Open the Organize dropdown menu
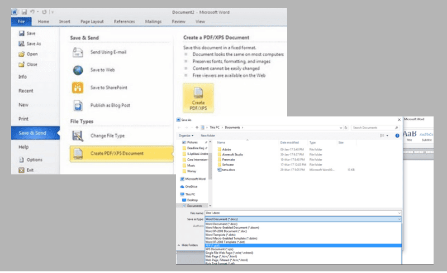The height and width of the screenshot is (273, 447). click(186, 135)
